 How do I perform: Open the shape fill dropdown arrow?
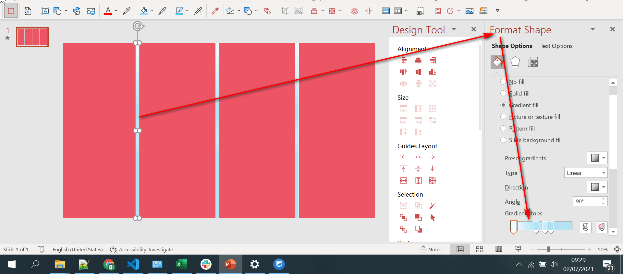[152, 11]
